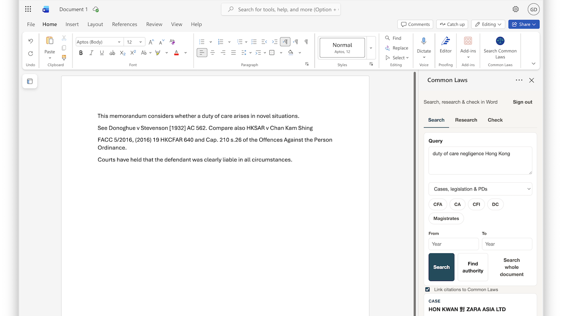The height and width of the screenshot is (316, 562).
Task: Open the app launcher grid
Action: [x=28, y=9]
